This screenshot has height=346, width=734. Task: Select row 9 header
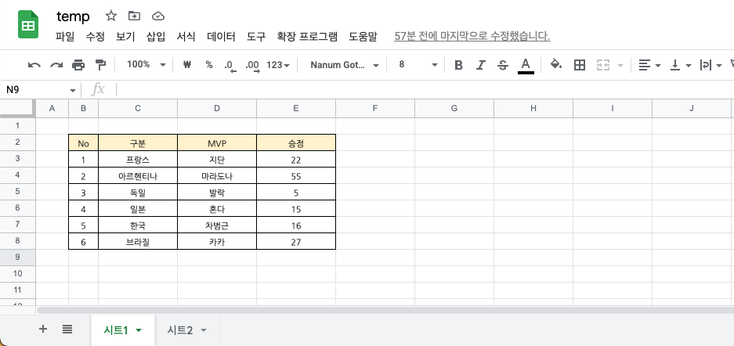(18, 258)
